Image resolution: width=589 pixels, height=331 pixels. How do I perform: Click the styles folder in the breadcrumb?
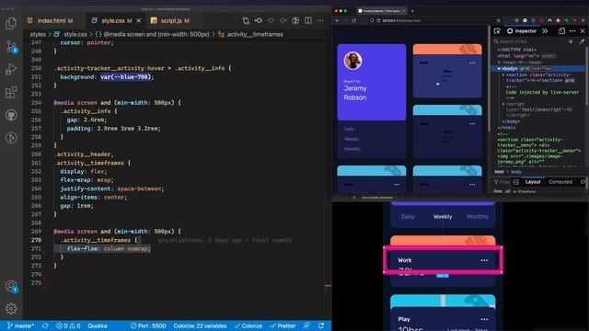point(38,34)
